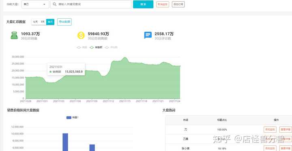Click the 导出数据 export button

(x=64, y=22)
